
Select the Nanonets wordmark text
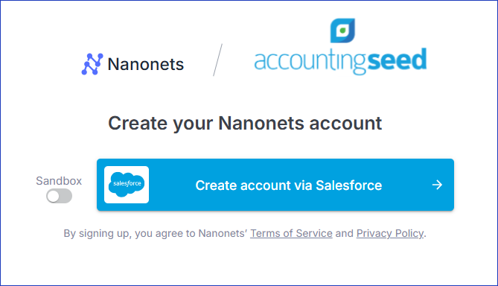146,64
